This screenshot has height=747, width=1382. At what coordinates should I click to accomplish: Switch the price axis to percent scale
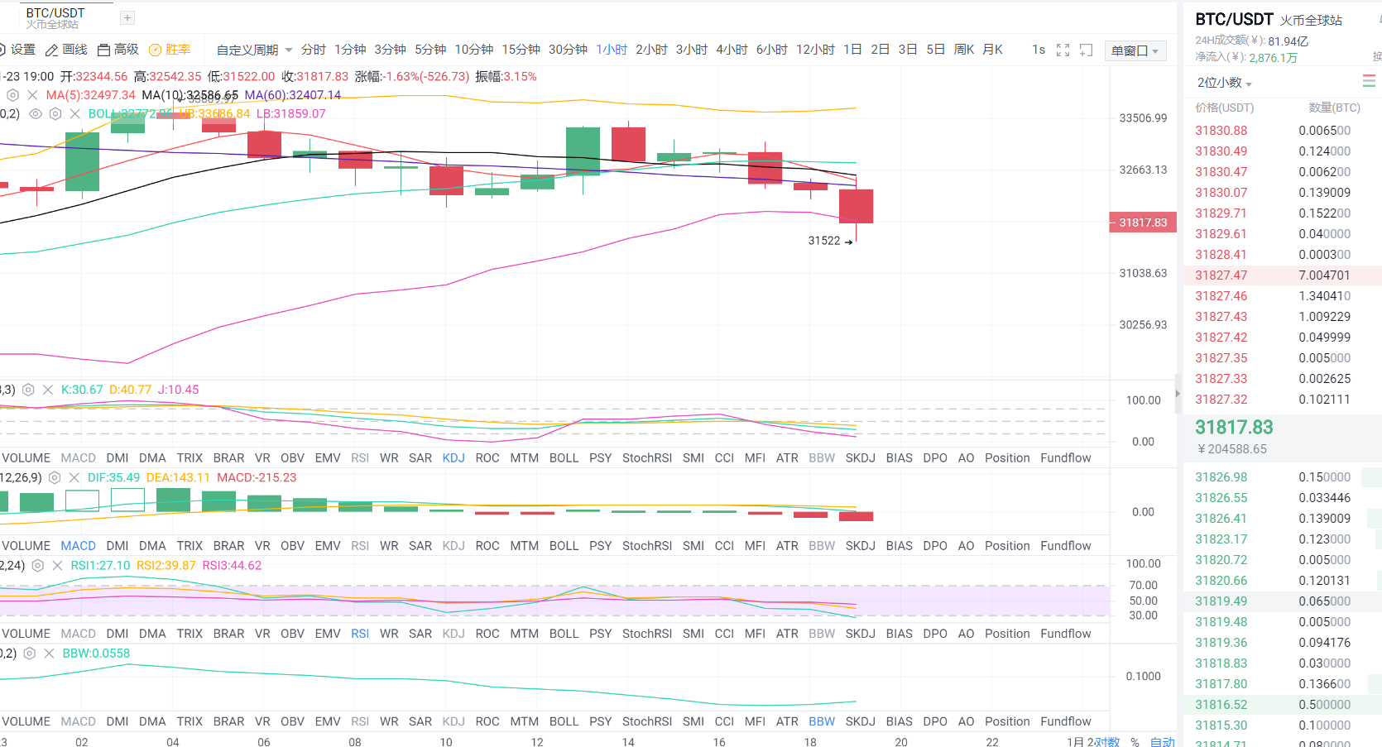(1135, 742)
